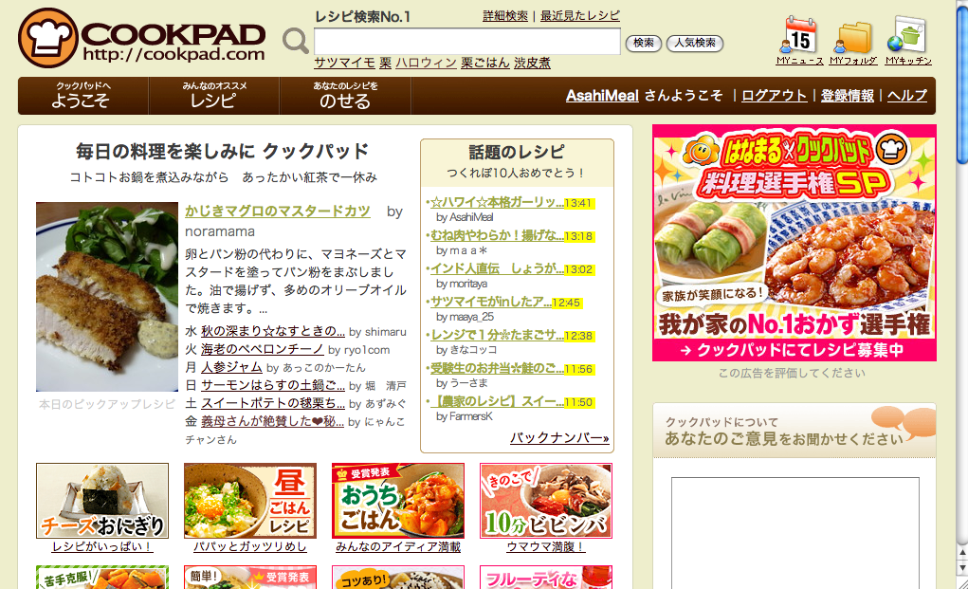Image resolution: width=968 pixels, height=589 pixels.
Task: Open サーモンはらすの土鍋ご recipe link
Action: pos(273,385)
